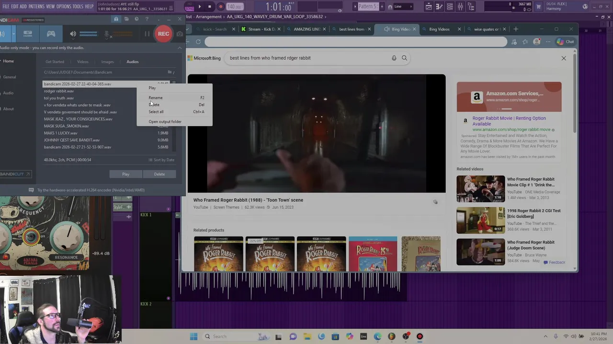The height and width of the screenshot is (344, 613).
Task: Click Bandicam's speaker volume icon
Action: pos(73,34)
